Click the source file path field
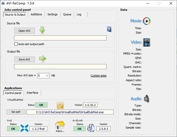This screenshot has height=137, width=177. tap(60, 38)
